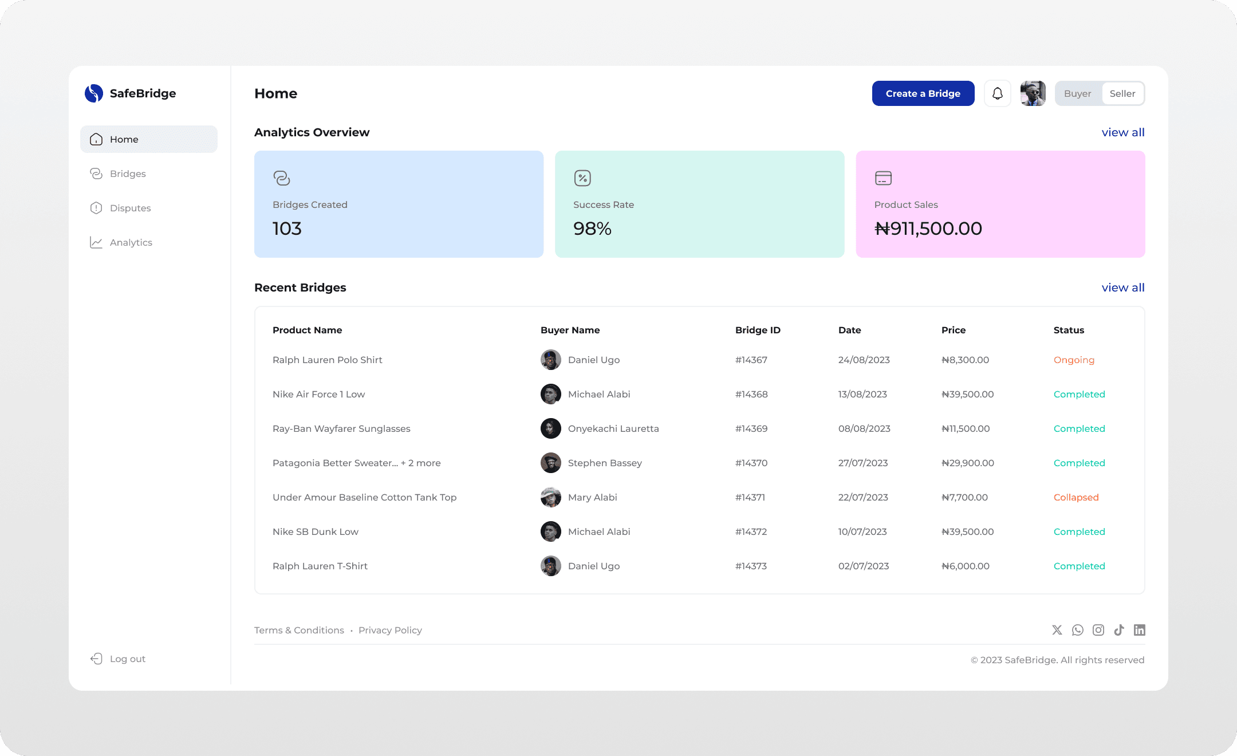
Task: Click the notification bell icon
Action: pyautogui.click(x=997, y=93)
